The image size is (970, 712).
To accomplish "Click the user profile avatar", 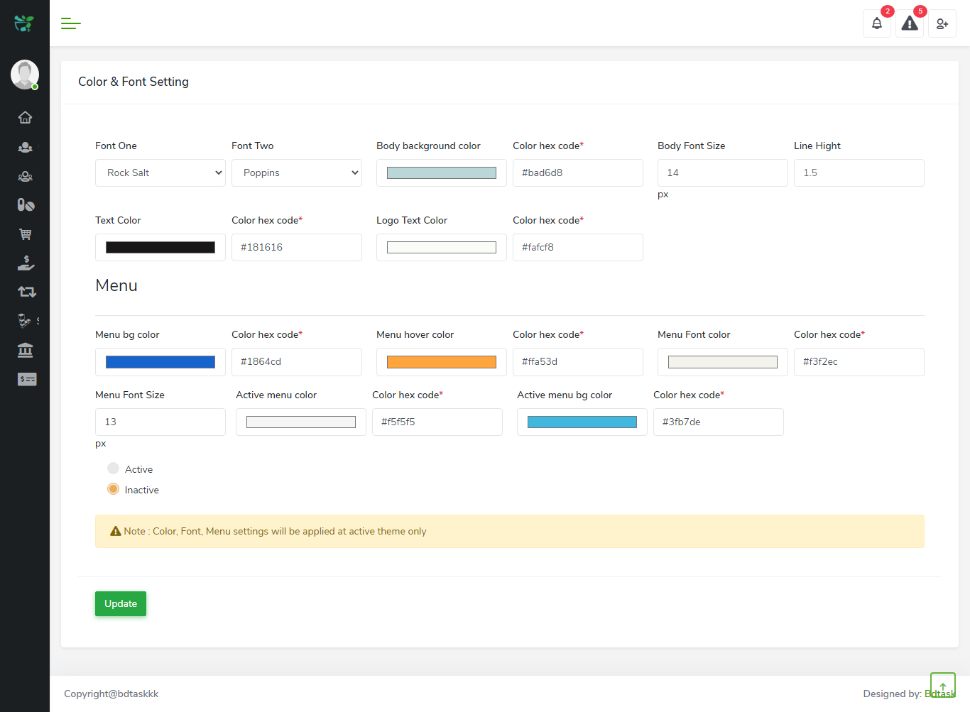I will click(x=25, y=75).
